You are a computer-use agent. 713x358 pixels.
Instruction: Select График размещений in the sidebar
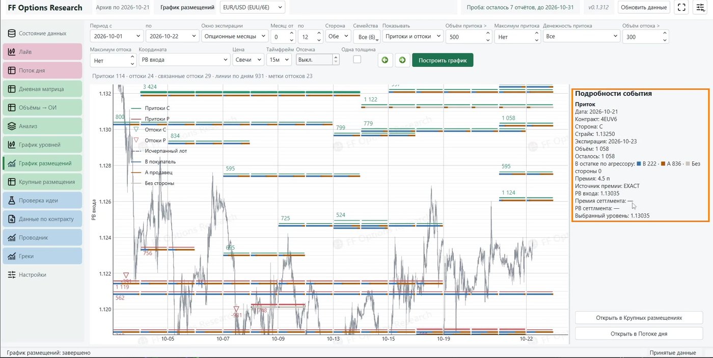[42, 163]
